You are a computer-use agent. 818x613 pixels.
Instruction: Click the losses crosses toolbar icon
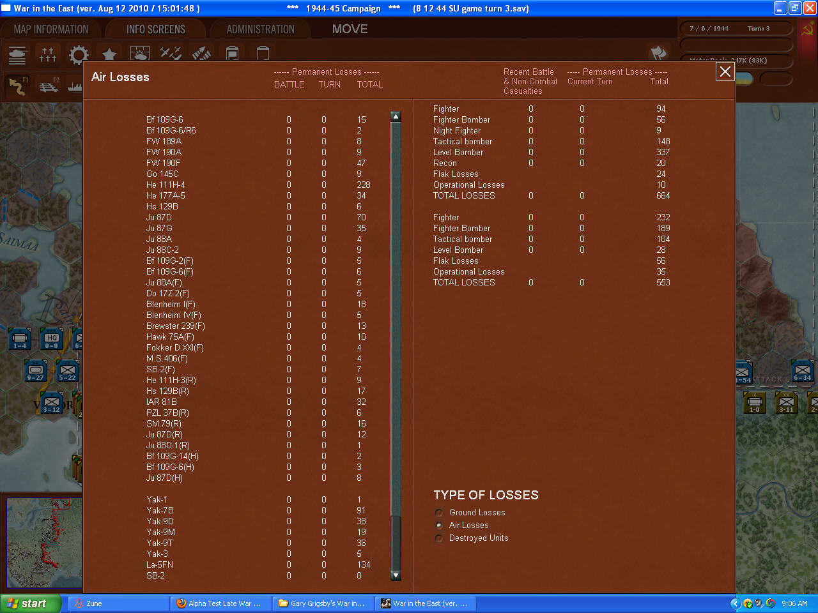click(x=48, y=56)
